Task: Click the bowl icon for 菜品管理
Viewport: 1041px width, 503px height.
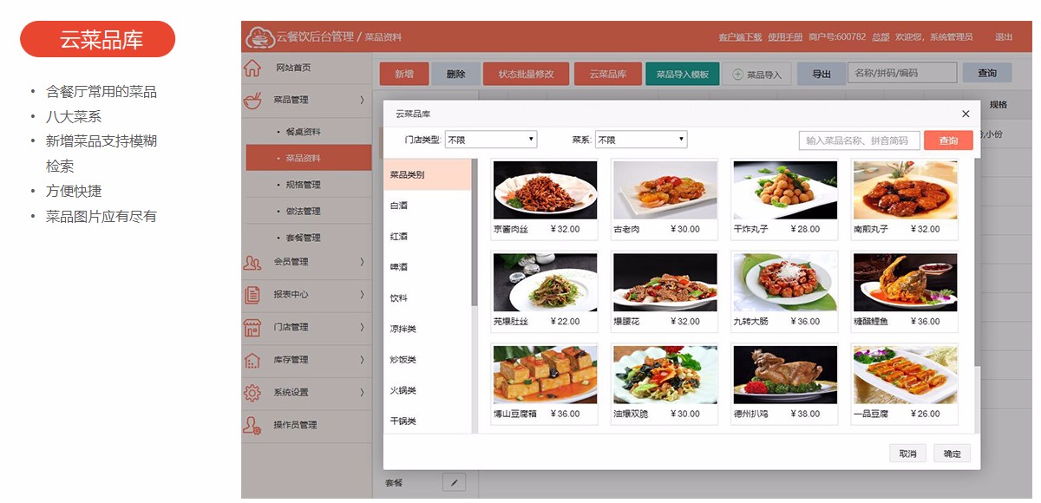Action: (252, 100)
